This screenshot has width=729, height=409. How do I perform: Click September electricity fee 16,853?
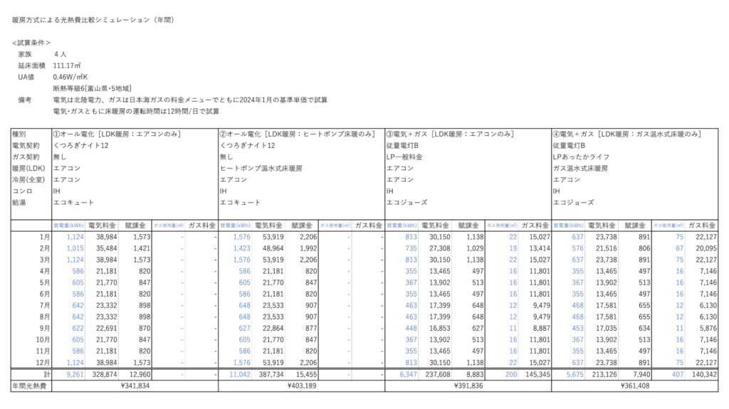[x=439, y=329]
